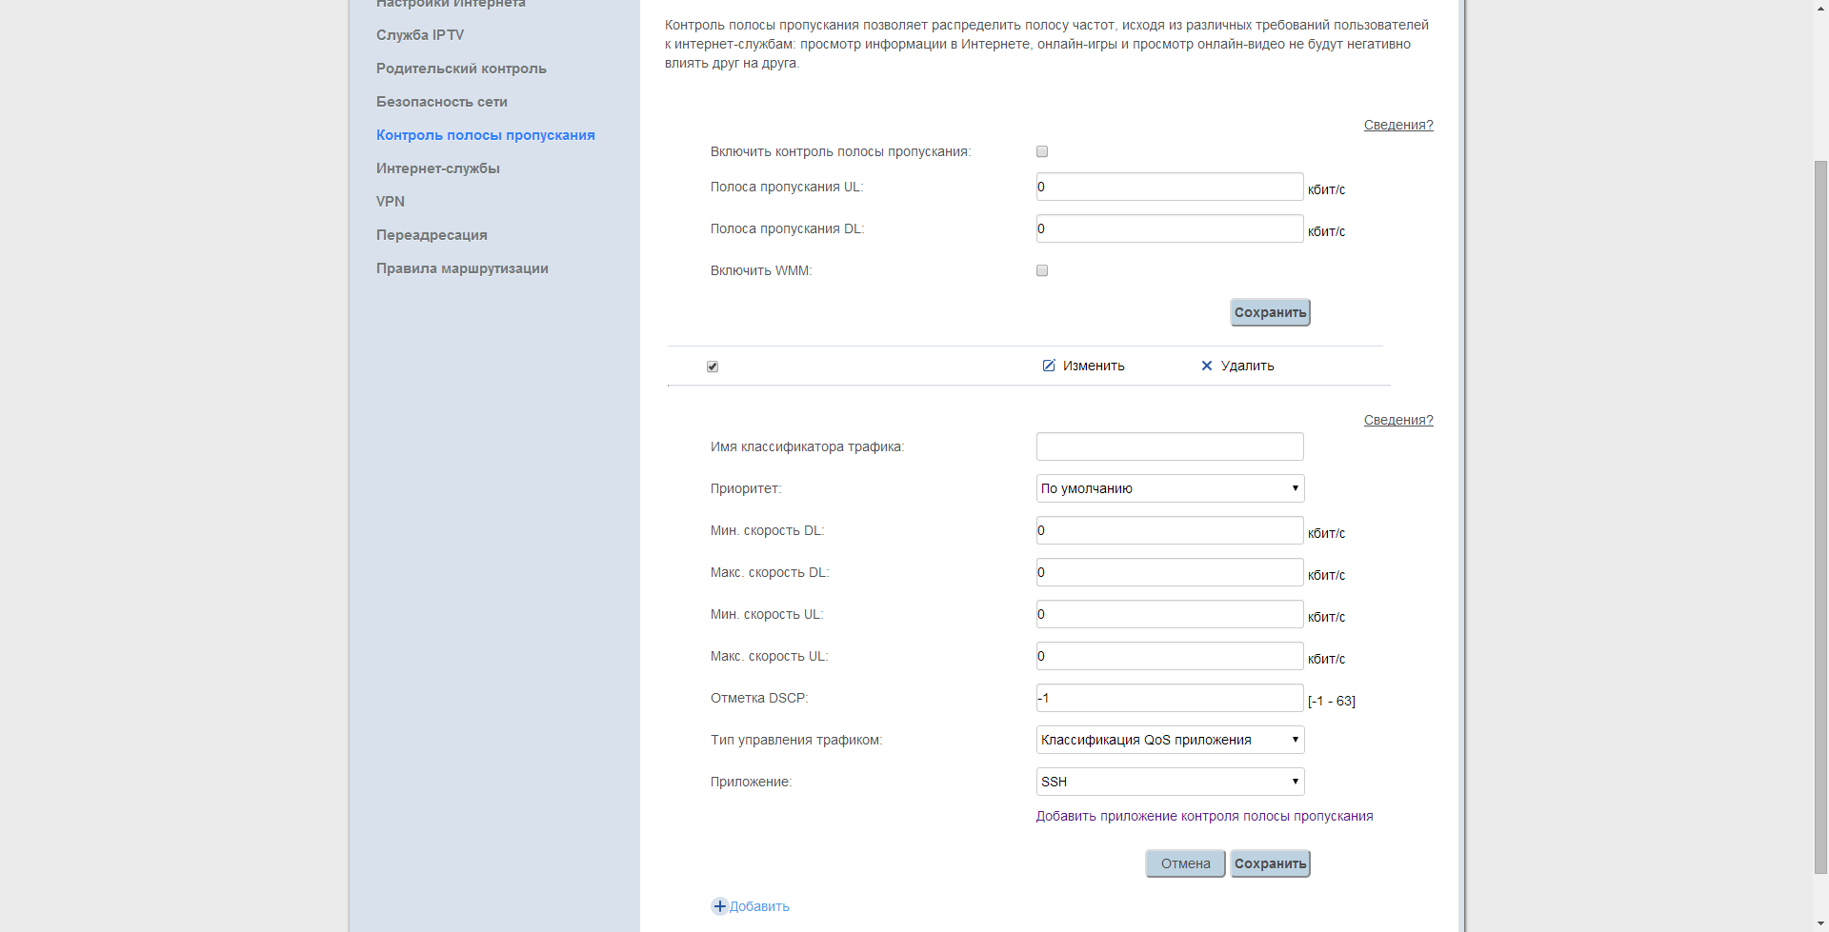The image size is (1829, 932).
Task: Click upper Сохранить button under WMM
Action: click(1270, 312)
